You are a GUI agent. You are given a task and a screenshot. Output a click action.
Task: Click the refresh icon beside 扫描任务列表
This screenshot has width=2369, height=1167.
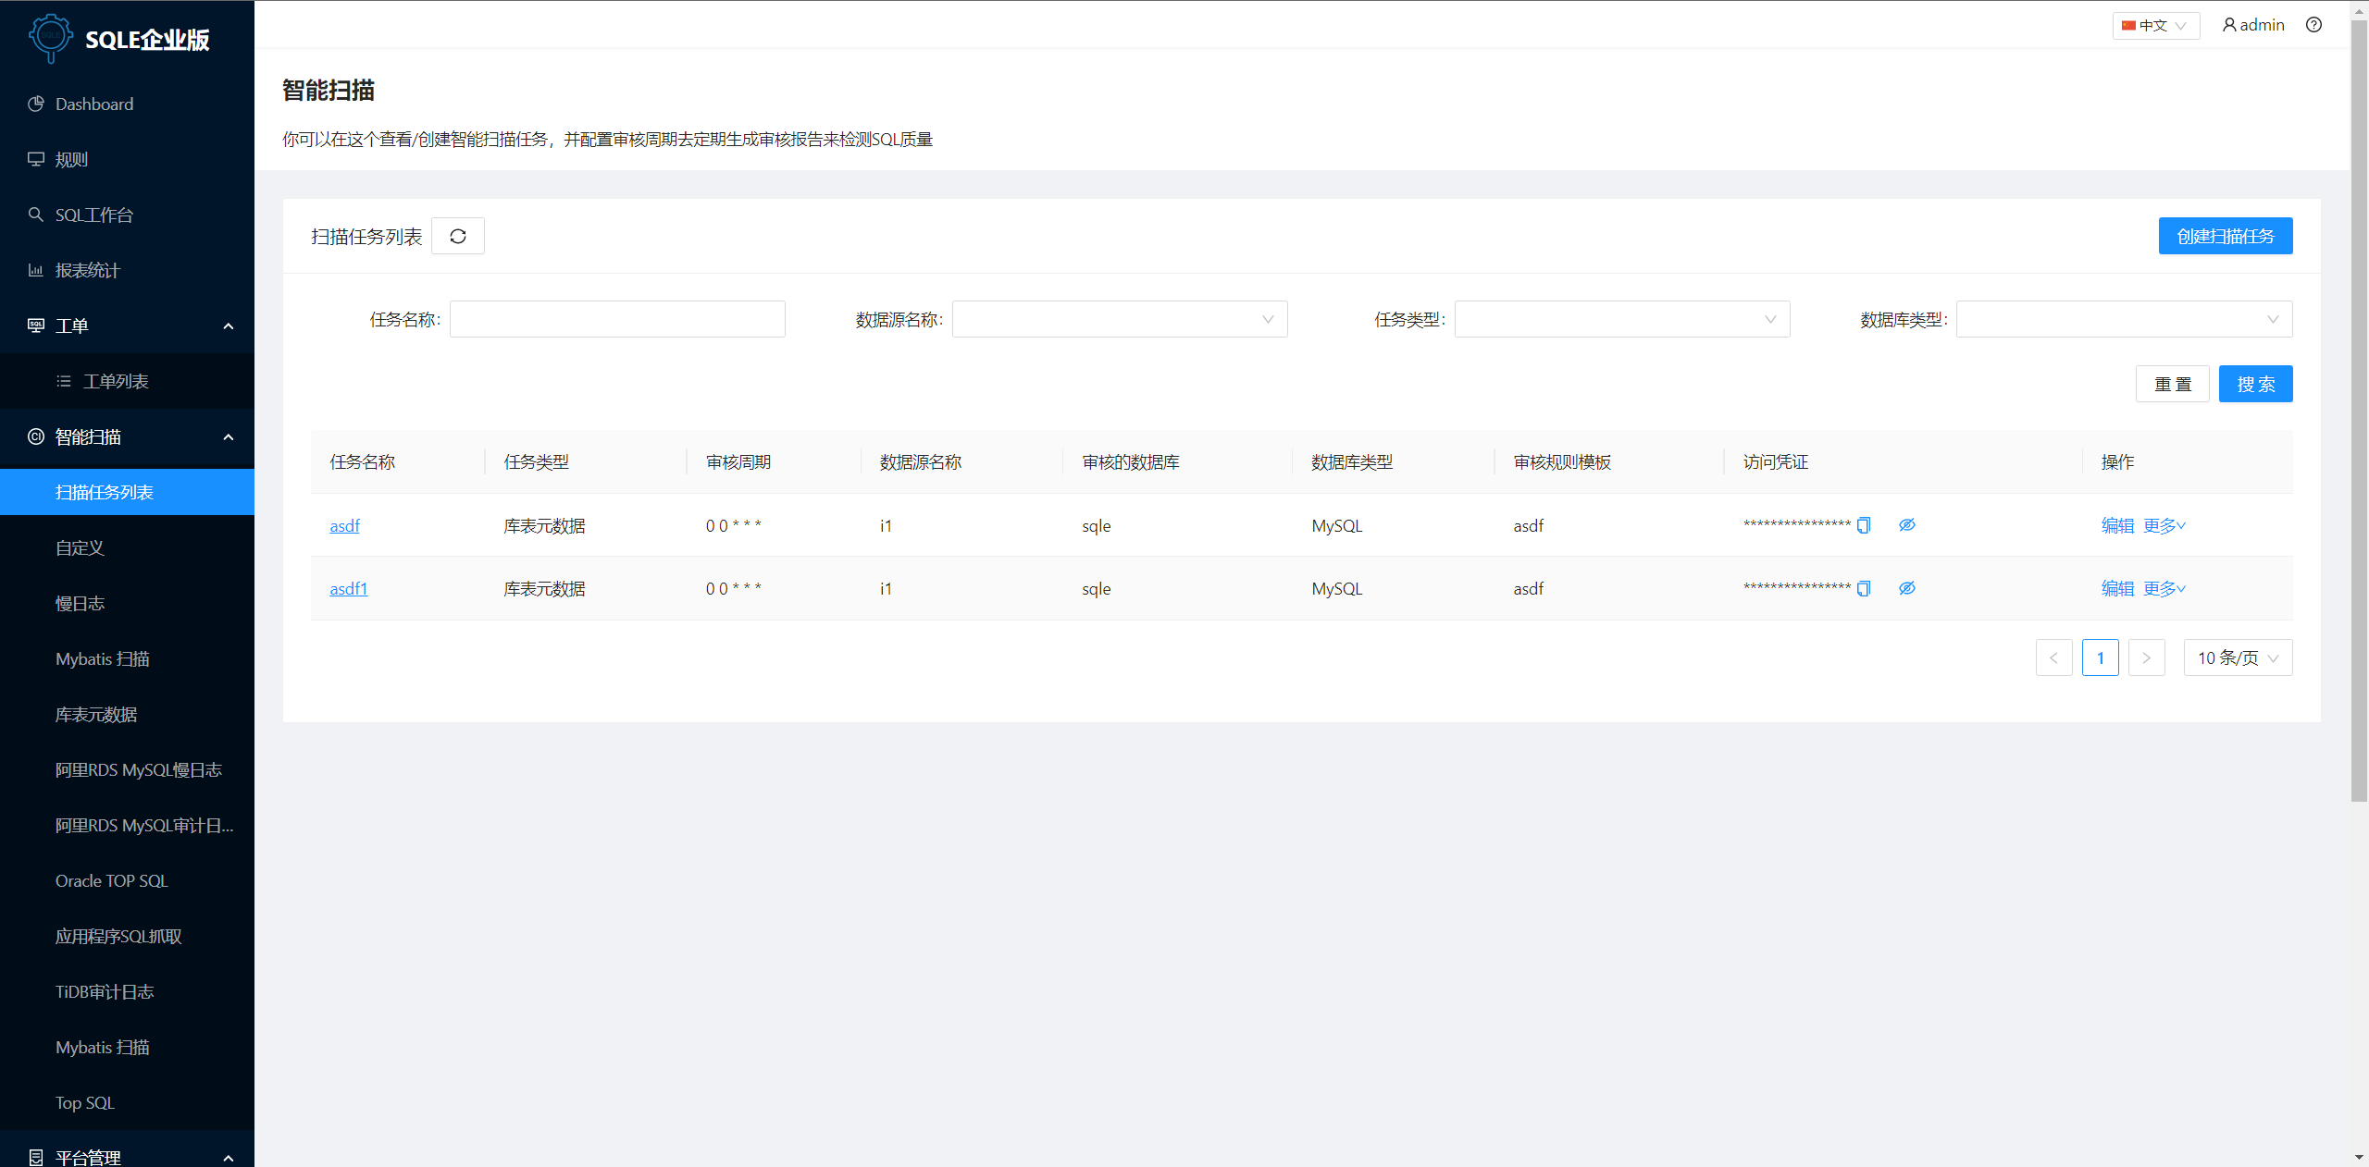457,236
